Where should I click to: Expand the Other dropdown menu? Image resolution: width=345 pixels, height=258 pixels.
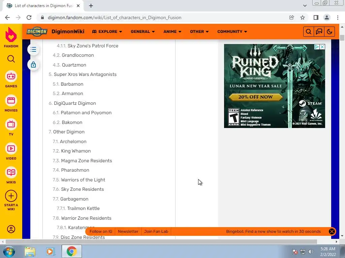click(x=199, y=32)
